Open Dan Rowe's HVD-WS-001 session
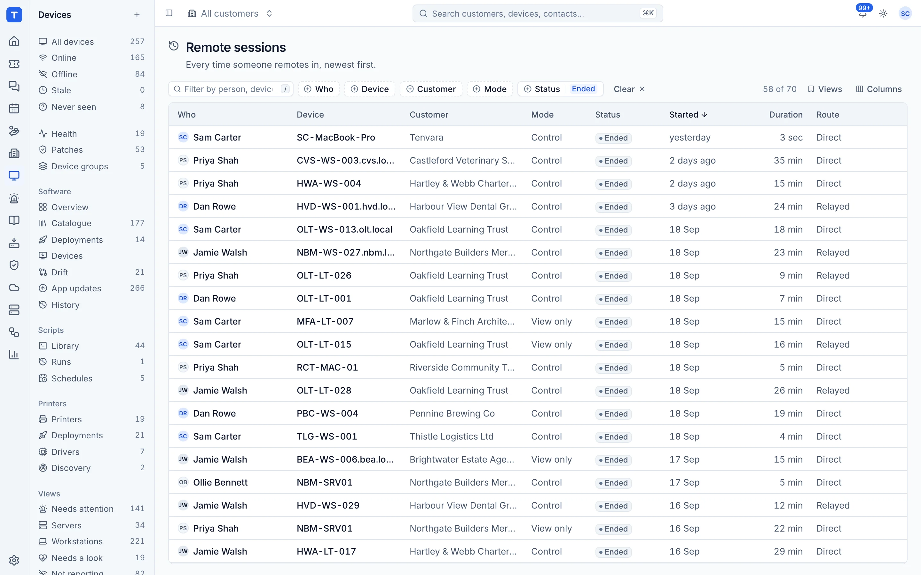This screenshot has width=921, height=575. [537, 206]
